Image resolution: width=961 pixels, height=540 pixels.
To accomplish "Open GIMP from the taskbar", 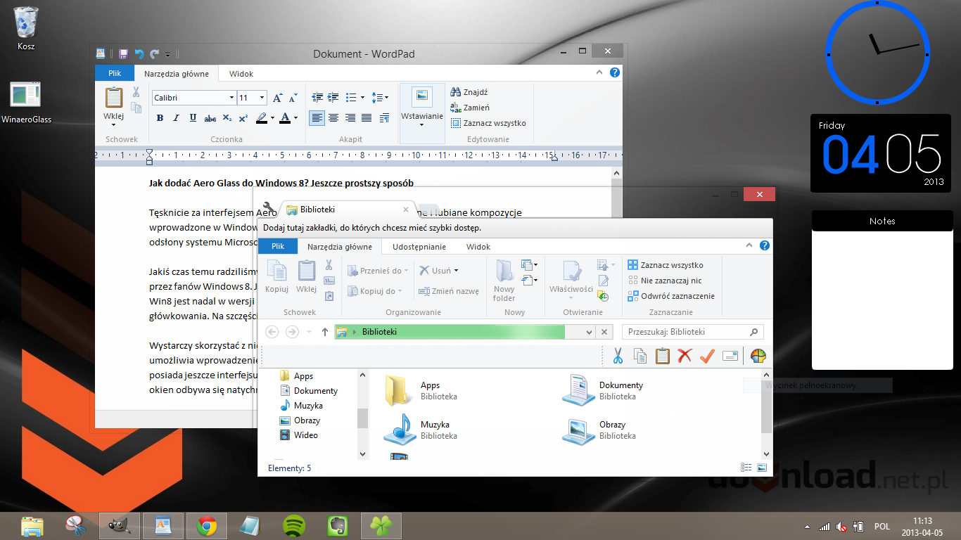I will [x=119, y=525].
